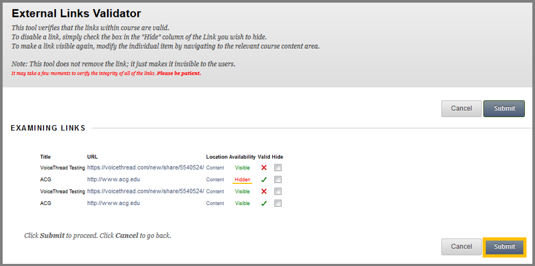Click the Location column header
Image resolution: width=535 pixels, height=266 pixels.
coord(217,157)
